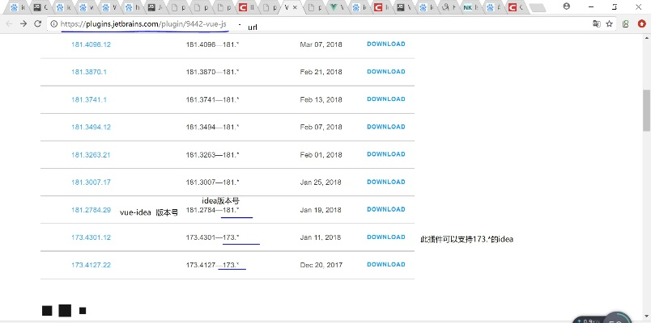Open the green extension icon

626,24
